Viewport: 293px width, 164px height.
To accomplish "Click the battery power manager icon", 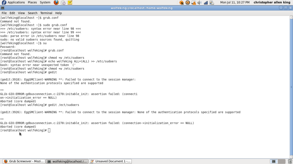I will click(x=212, y=2).
